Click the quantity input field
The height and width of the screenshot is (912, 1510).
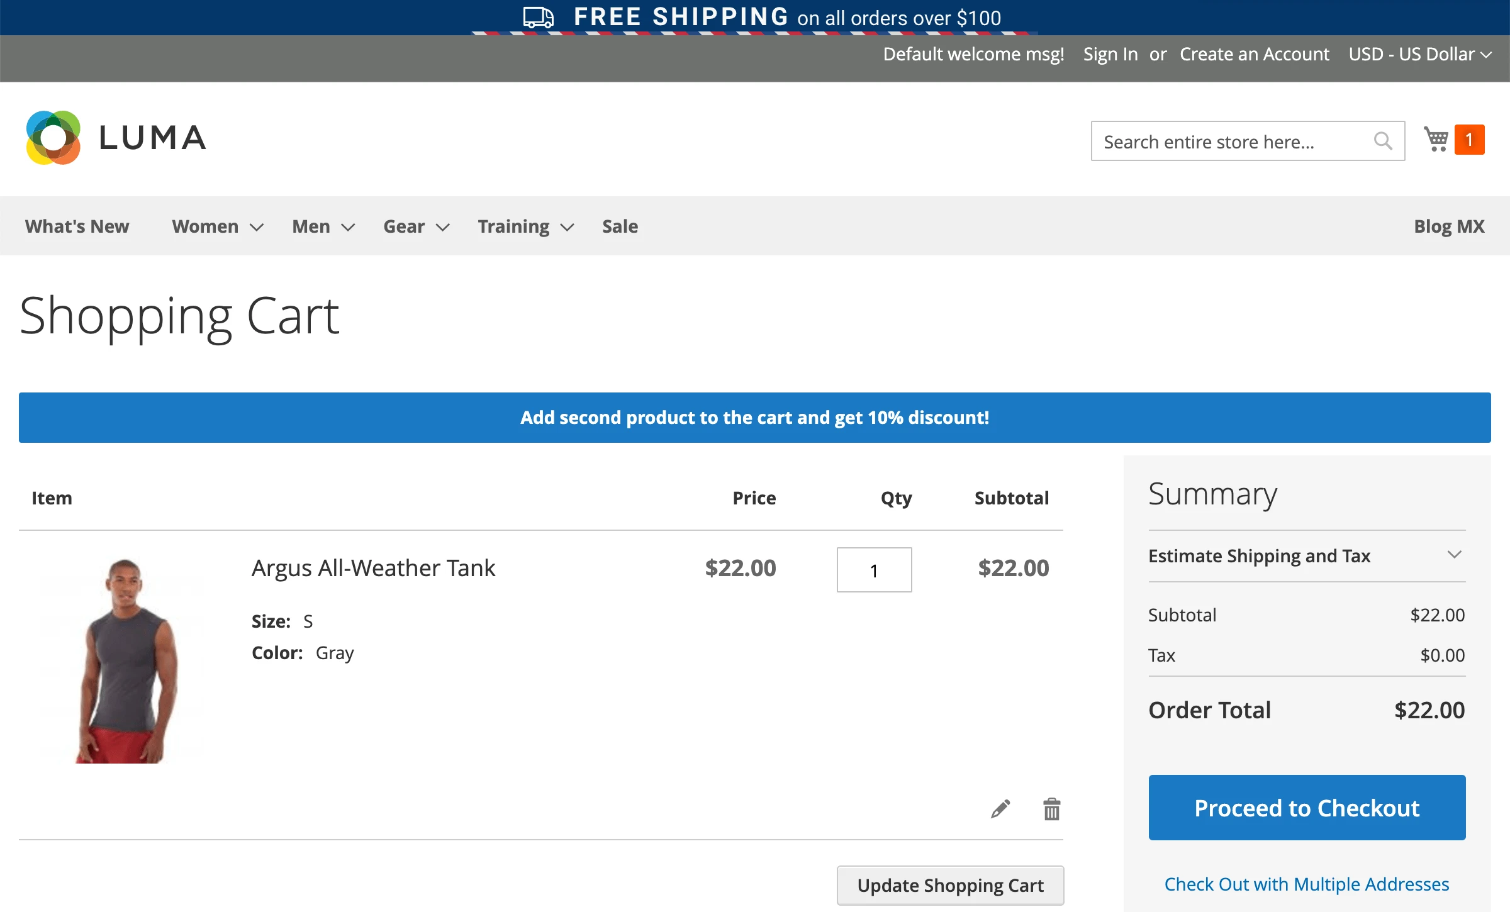tap(874, 570)
